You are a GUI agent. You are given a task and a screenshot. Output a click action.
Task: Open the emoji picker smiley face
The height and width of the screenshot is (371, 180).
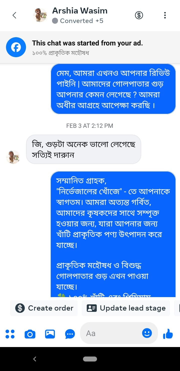[147, 333]
